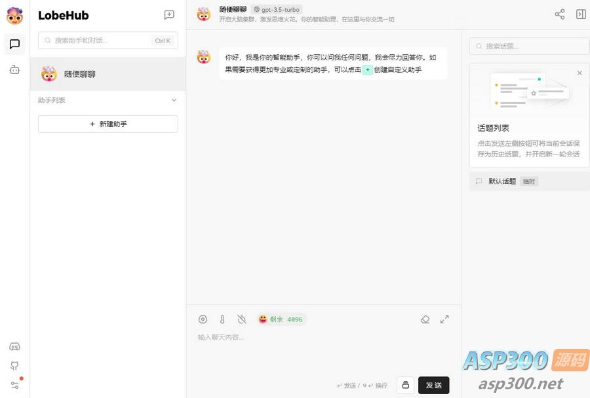Click the green plus tag in welcome message

tap(368, 69)
